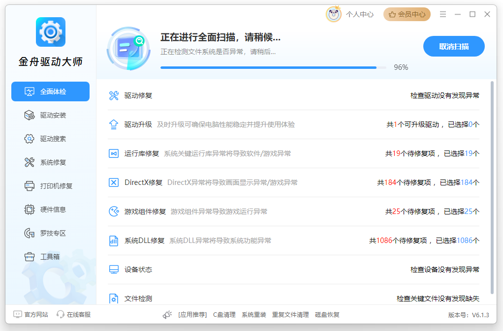Select the 系统DLL修复 row label
This screenshot has width=503, height=331.
tap(144, 241)
